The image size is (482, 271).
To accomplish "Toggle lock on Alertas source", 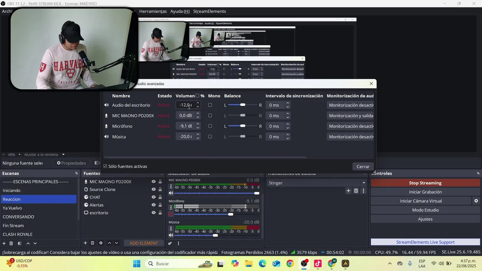I will [x=160, y=205].
